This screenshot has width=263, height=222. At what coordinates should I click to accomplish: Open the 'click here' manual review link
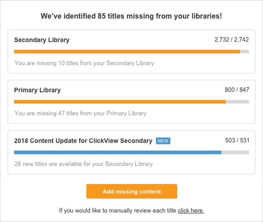click(x=191, y=211)
